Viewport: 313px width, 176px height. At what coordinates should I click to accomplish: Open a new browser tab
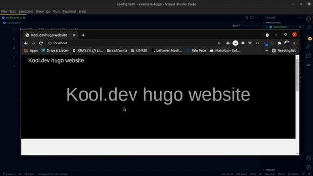[83, 35]
